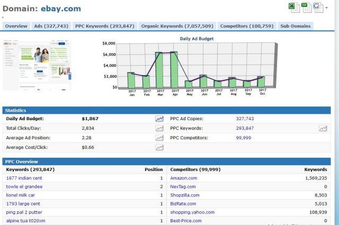Click PPC Ad Copies value 327,743

click(245, 119)
